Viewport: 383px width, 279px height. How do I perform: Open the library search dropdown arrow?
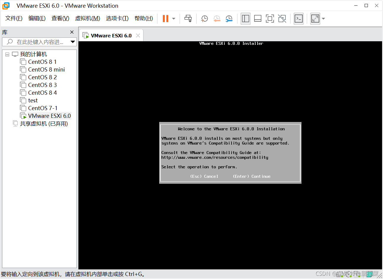pyautogui.click(x=73, y=42)
